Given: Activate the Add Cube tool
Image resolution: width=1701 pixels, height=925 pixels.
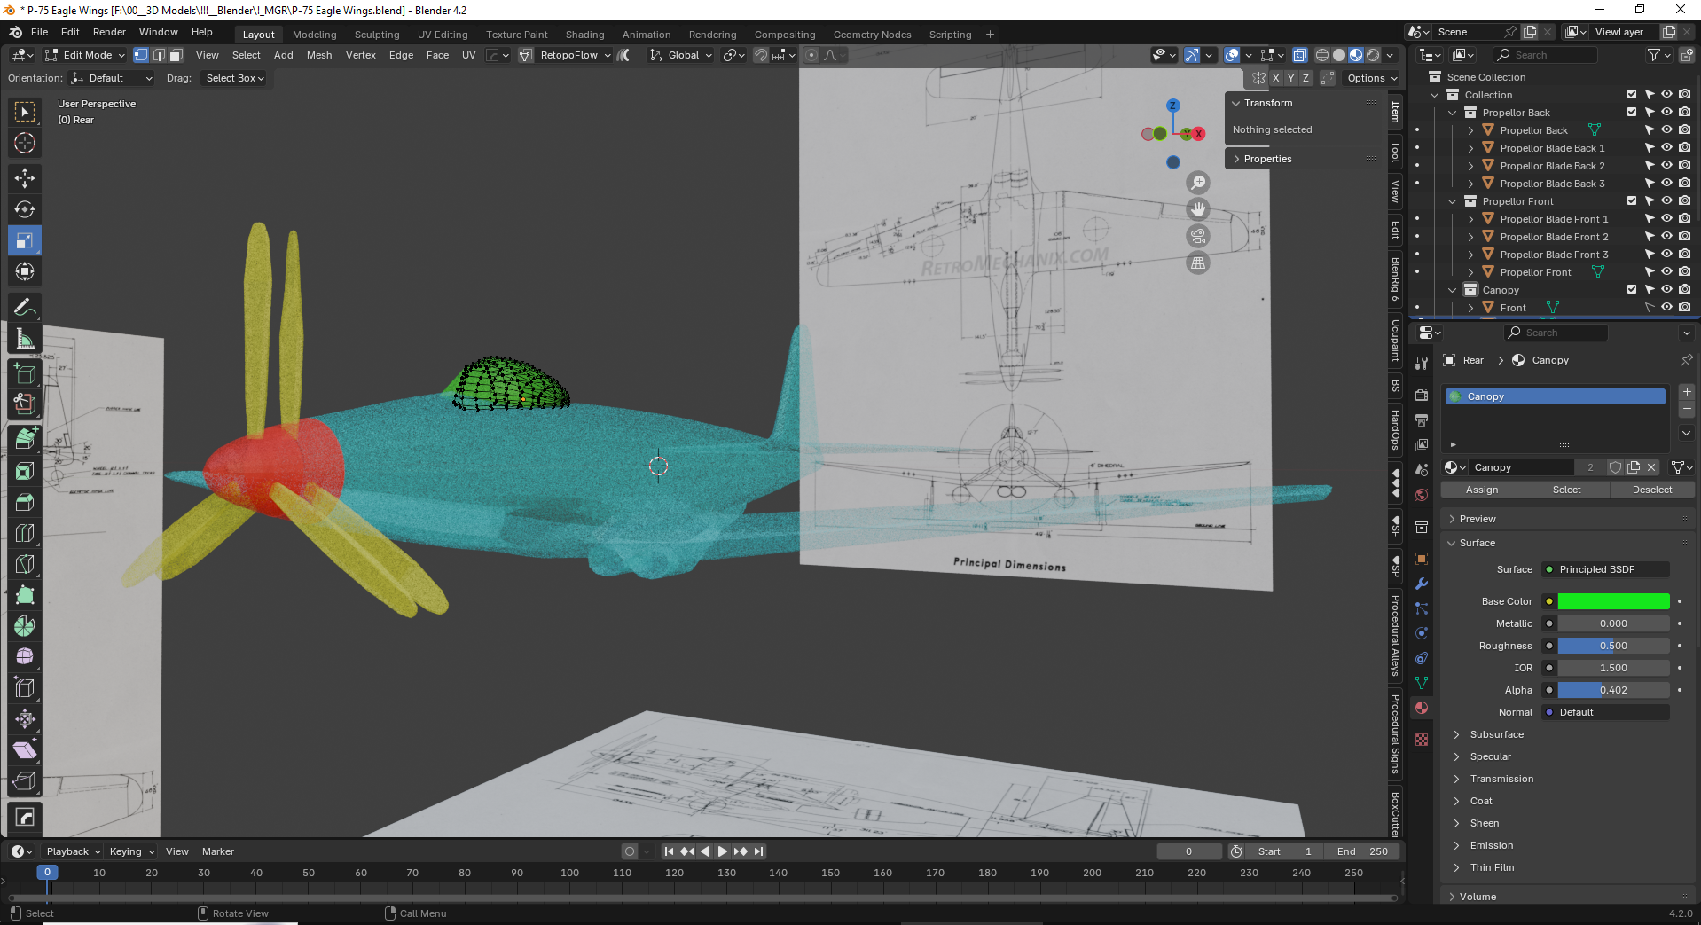Looking at the screenshot, I should pos(25,373).
